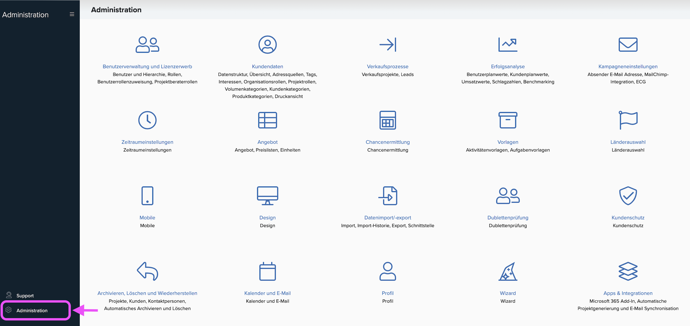The width and height of the screenshot is (690, 326).
Task: Click the Administration page heading
Action: coord(116,10)
